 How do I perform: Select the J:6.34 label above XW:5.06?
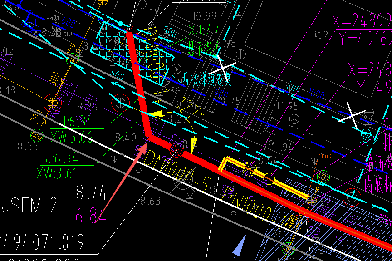coord(77,122)
